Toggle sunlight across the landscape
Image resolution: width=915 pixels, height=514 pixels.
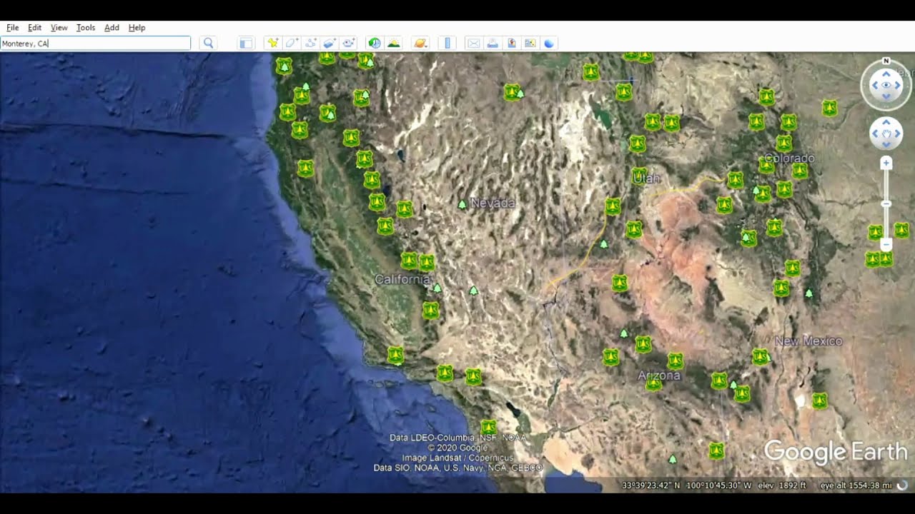pyautogui.click(x=393, y=44)
